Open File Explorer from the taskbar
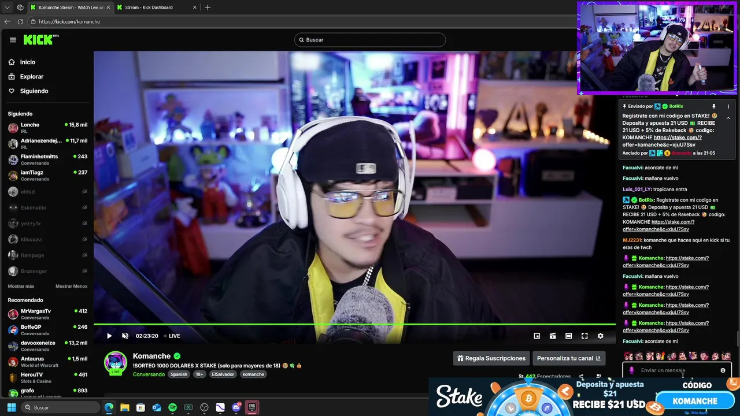The height and width of the screenshot is (416, 740). (125, 407)
